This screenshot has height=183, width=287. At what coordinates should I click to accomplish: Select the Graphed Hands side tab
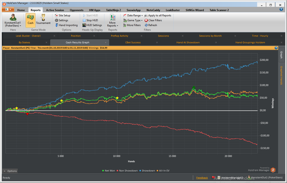[x=281, y=75]
